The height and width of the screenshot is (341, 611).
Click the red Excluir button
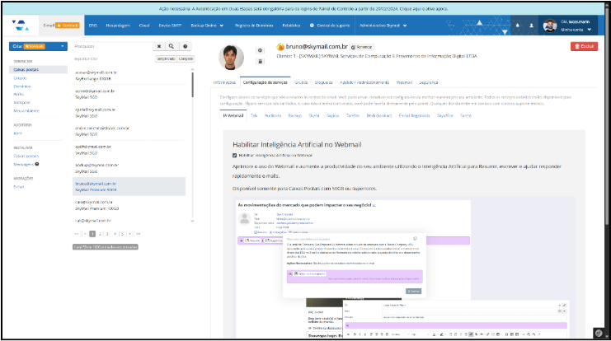coord(585,47)
